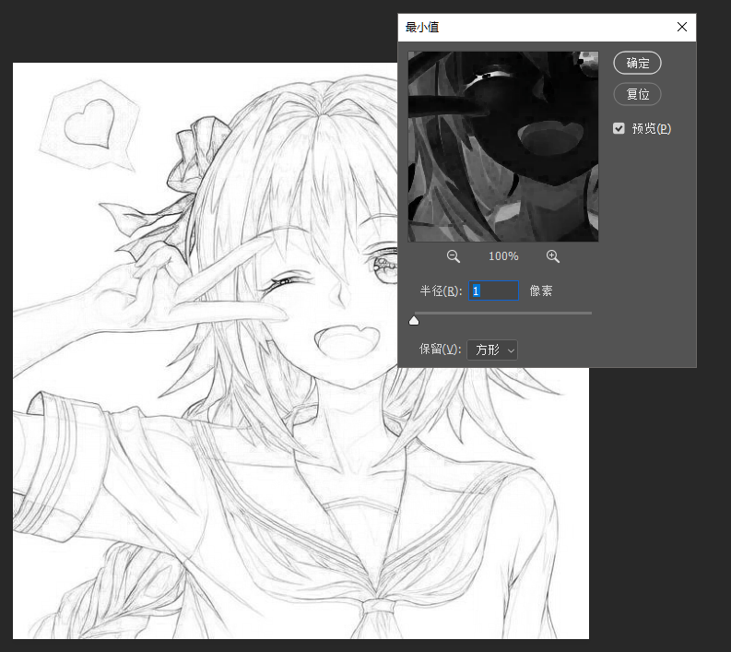
Task: Open the 保留(V) 方形 dropdown
Action: [x=492, y=350]
